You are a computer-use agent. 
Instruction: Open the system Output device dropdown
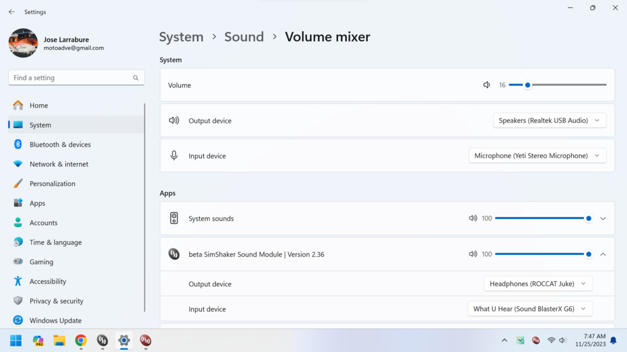tap(549, 120)
